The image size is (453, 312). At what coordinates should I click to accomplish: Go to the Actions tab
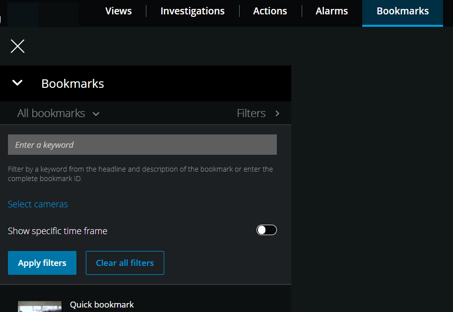click(270, 11)
